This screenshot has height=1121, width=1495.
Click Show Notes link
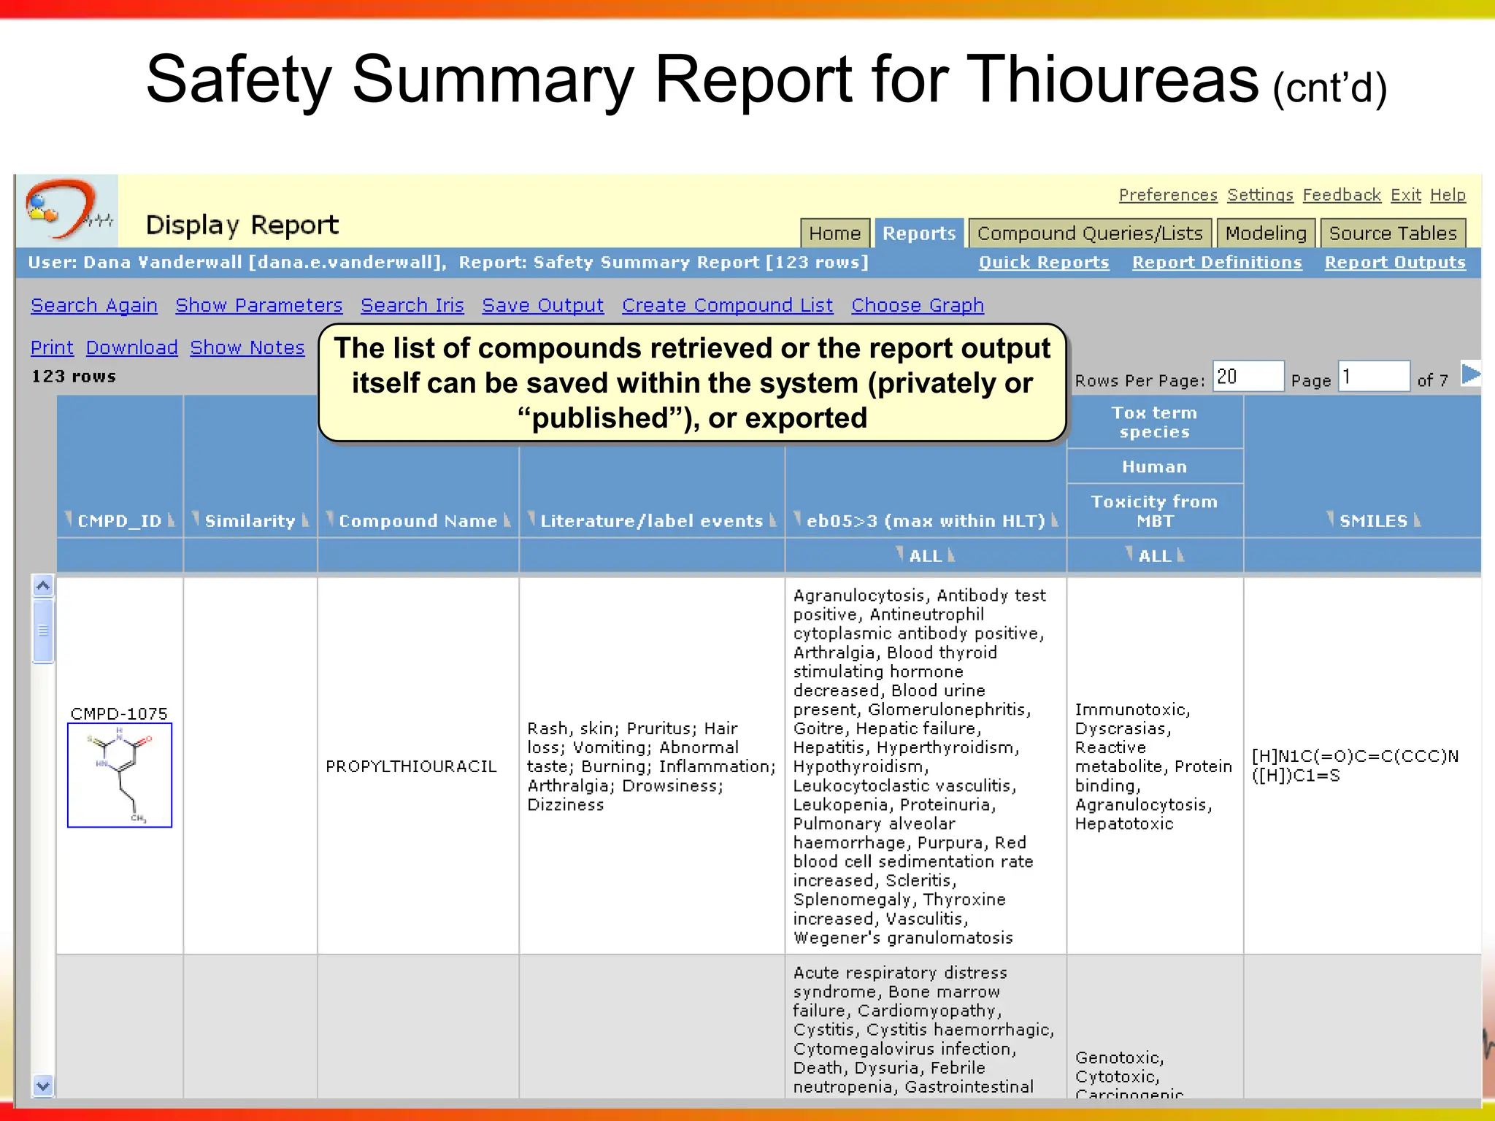pos(247,348)
